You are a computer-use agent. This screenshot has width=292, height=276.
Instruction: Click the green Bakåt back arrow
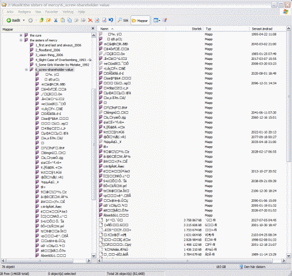tap(8, 20)
